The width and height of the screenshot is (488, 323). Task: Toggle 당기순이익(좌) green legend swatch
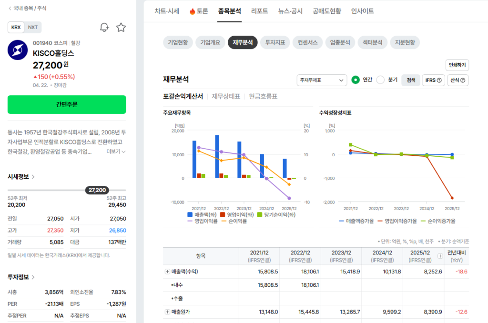point(260,215)
